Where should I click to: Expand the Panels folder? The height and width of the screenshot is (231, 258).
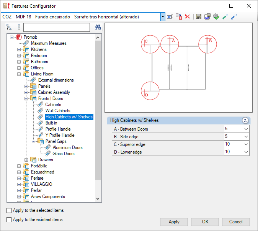tap(26, 87)
